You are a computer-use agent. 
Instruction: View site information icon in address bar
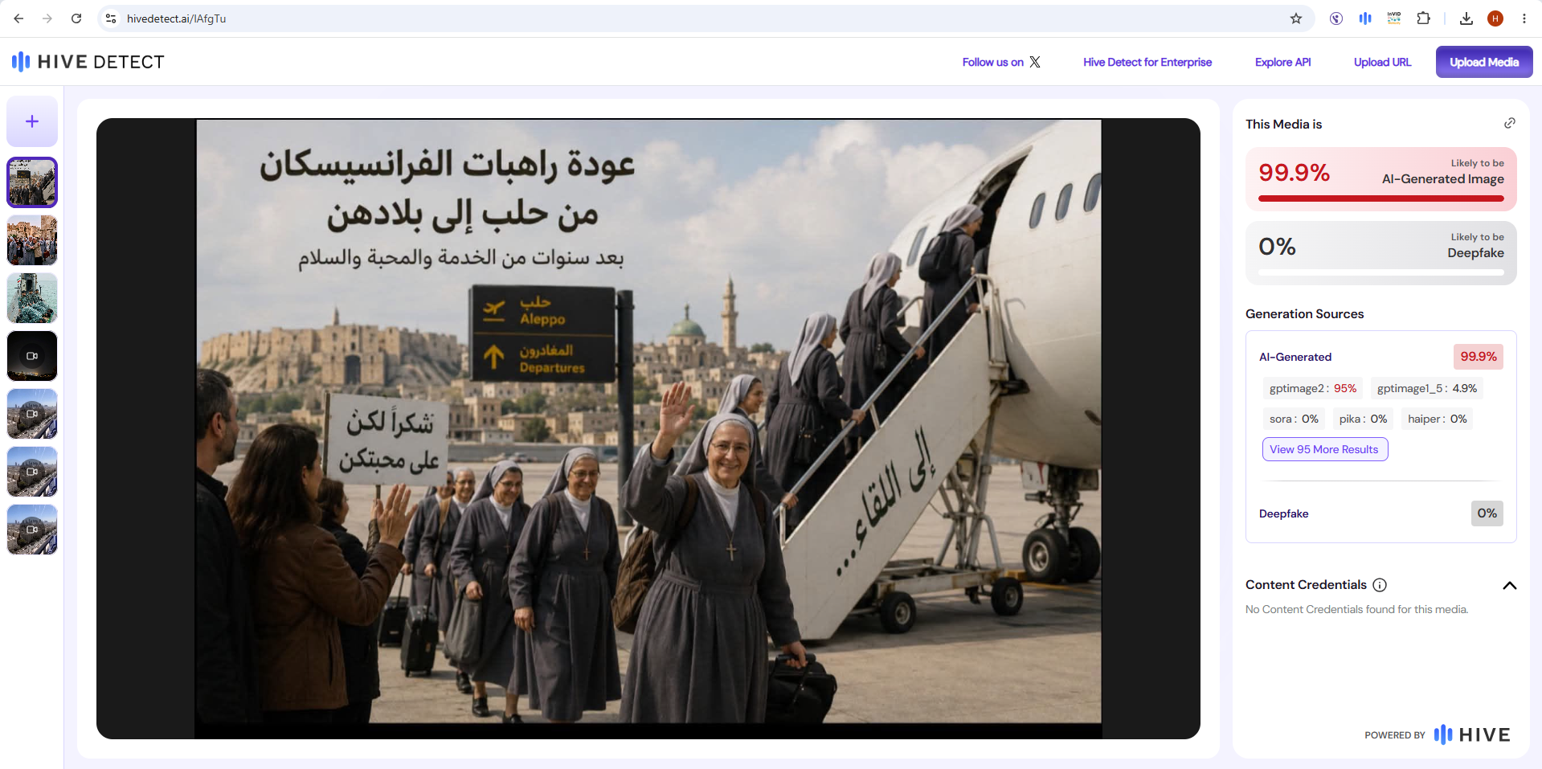point(111,18)
